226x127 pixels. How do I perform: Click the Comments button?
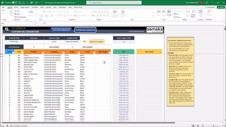pos(210,7)
